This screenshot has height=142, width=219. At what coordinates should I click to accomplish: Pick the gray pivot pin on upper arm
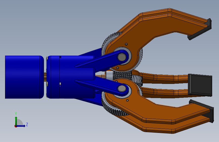122,57
